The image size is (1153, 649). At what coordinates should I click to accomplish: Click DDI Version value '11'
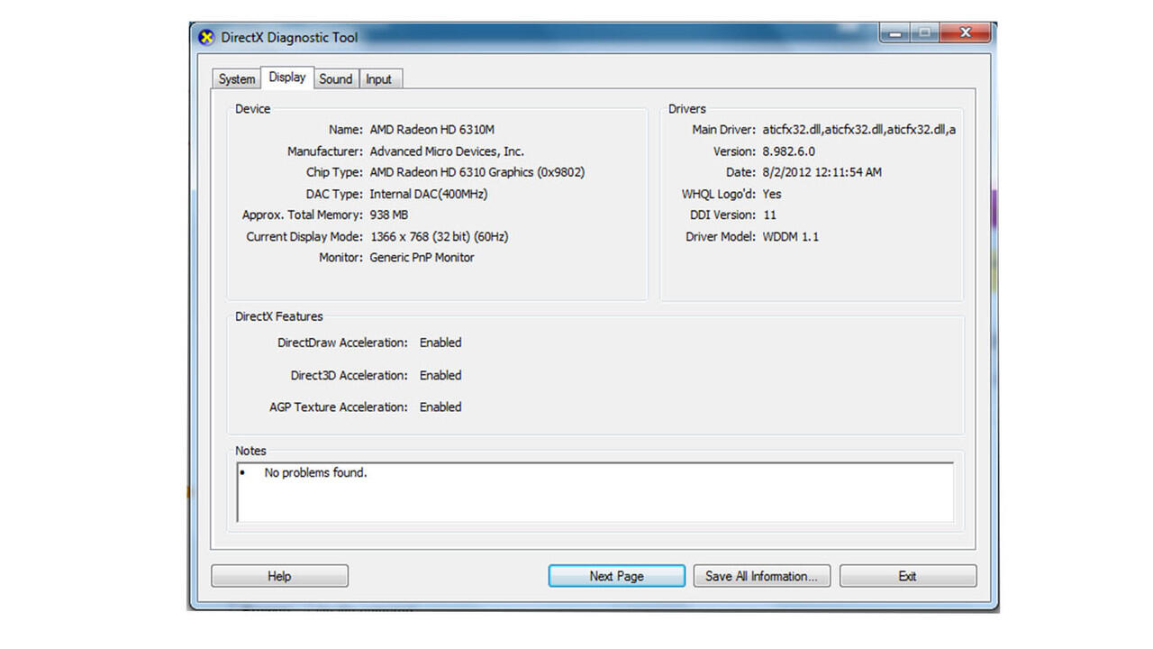pyautogui.click(x=769, y=215)
